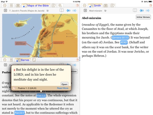Image resolution: width=153 pixels, height=115 pixels.
Task: Open the commentary book icon tab in Smith pane
Action: click(106, 5)
